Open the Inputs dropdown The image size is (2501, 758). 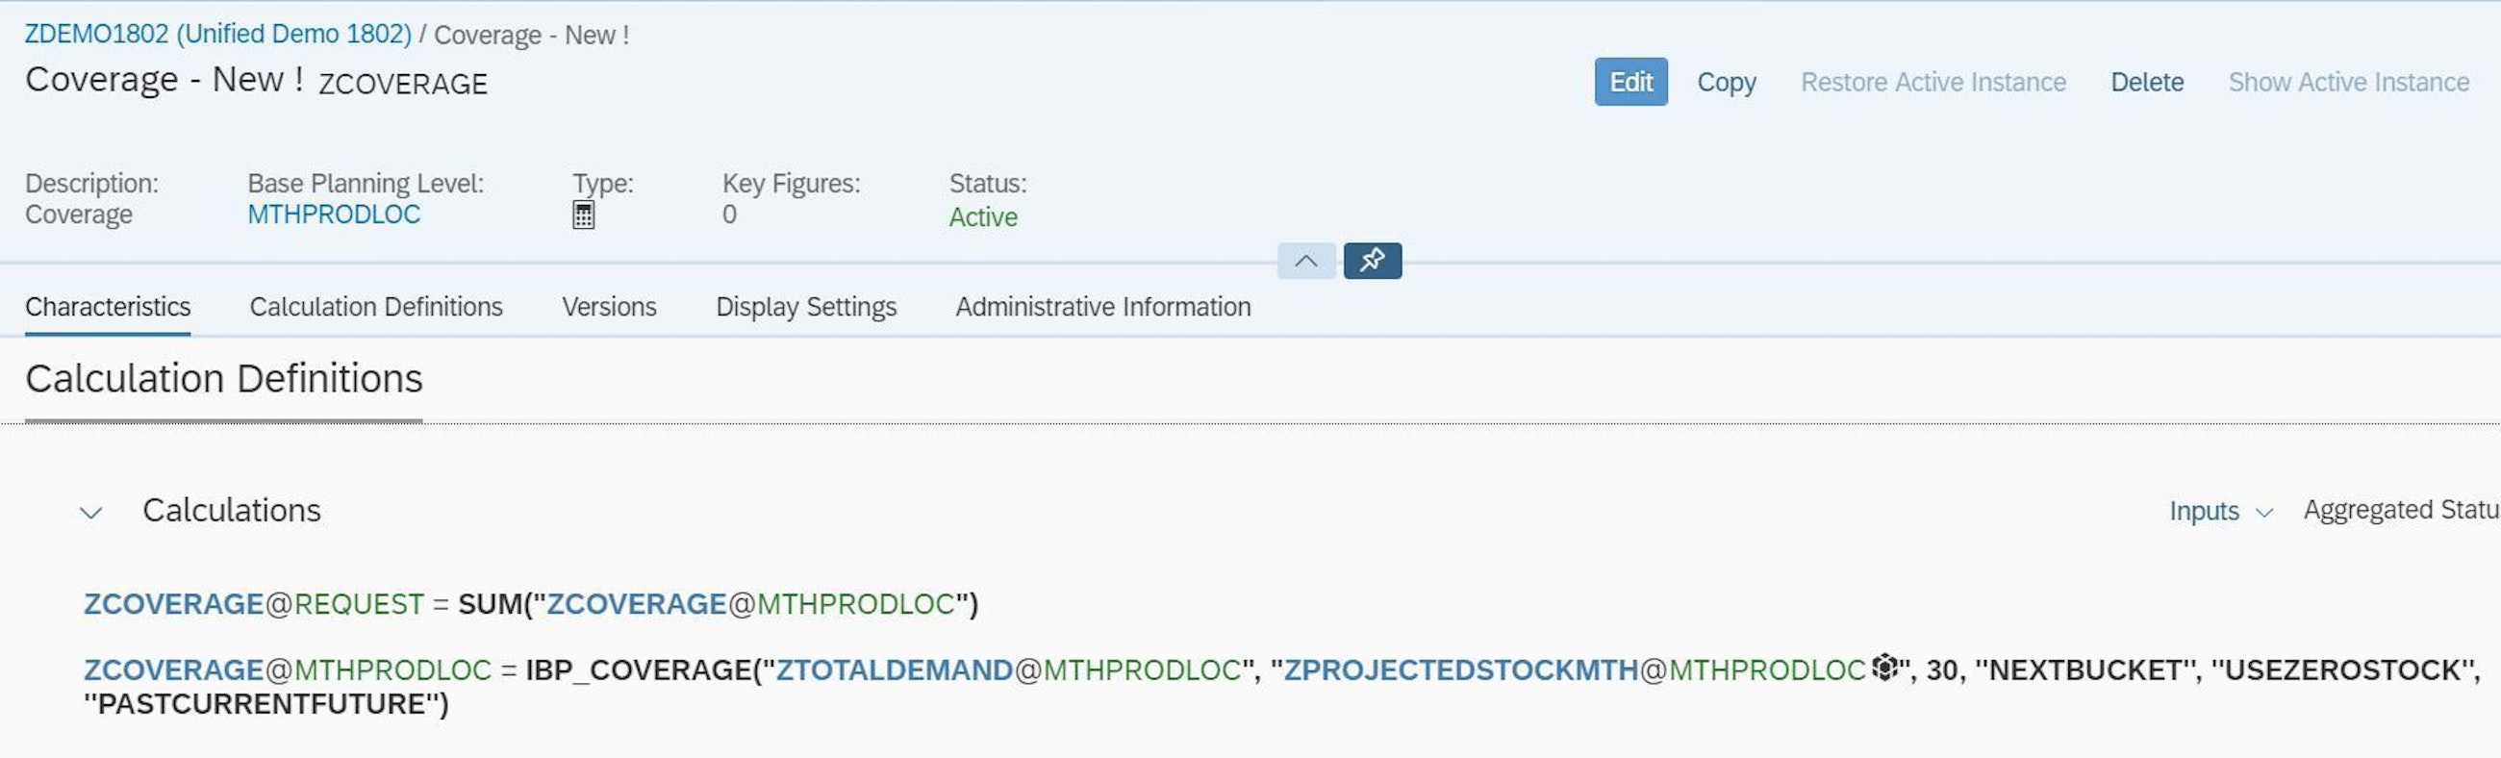tap(2219, 511)
